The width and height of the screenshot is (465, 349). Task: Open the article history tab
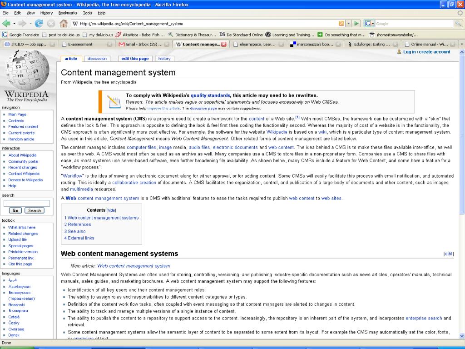tap(164, 59)
